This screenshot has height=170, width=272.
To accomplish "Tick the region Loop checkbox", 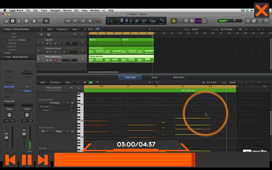I will point(18,37).
